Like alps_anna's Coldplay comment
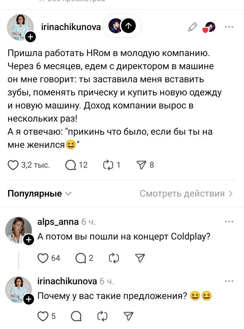The width and height of the screenshot is (244, 329). 43,258
